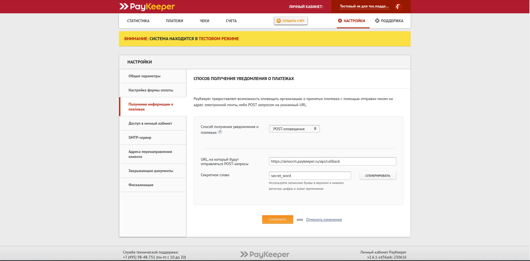Open Настройка формы оплаты section
Screen dimensions: 530x261
(x=151, y=90)
